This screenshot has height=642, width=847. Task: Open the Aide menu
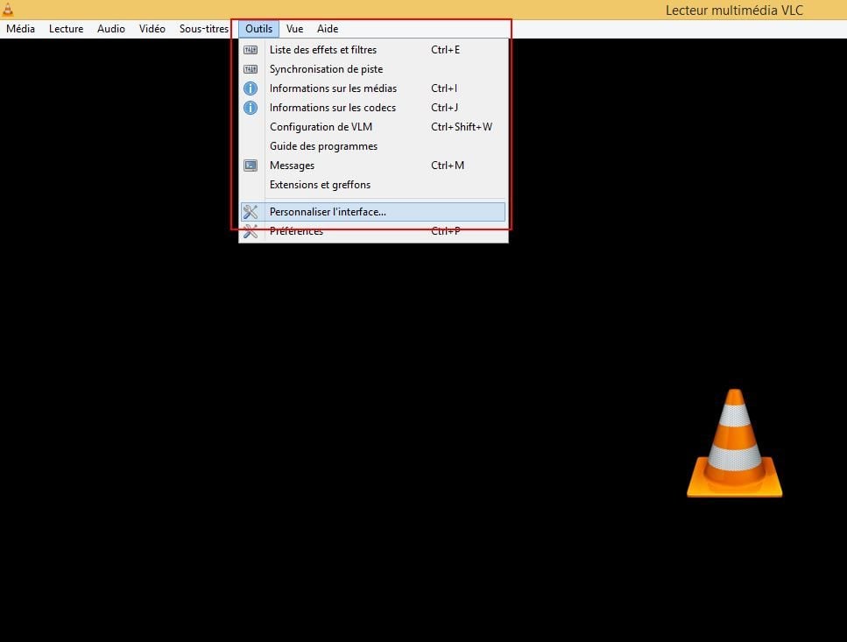[328, 29]
